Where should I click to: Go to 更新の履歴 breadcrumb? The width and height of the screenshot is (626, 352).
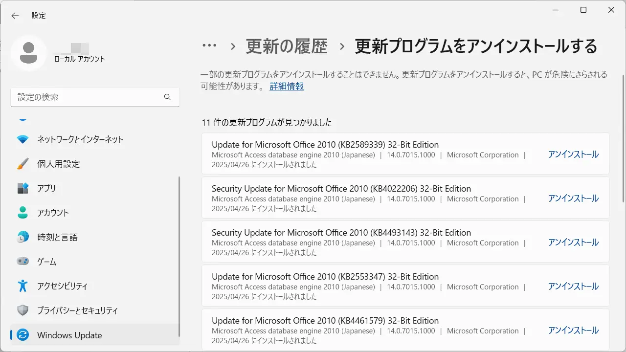[287, 46]
